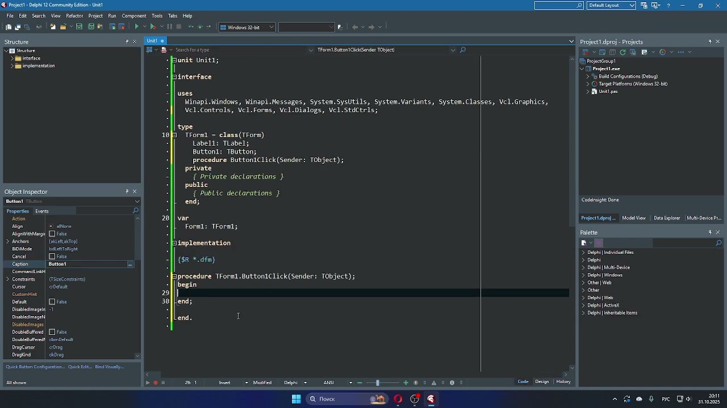Collapse the type section fold marker

click(174, 135)
